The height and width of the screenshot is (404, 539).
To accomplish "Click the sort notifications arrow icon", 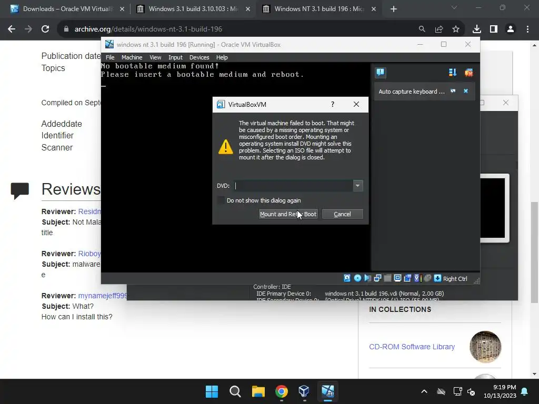I will pyautogui.click(x=452, y=73).
